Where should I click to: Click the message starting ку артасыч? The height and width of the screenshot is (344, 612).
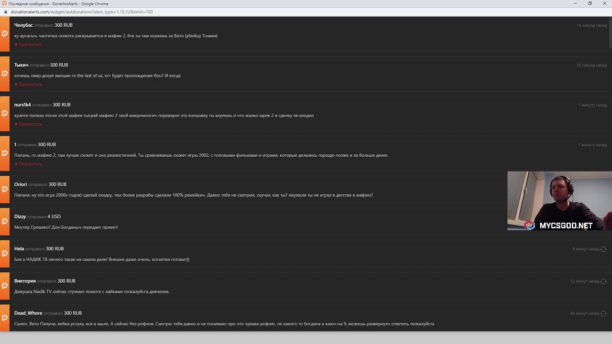[x=116, y=36]
